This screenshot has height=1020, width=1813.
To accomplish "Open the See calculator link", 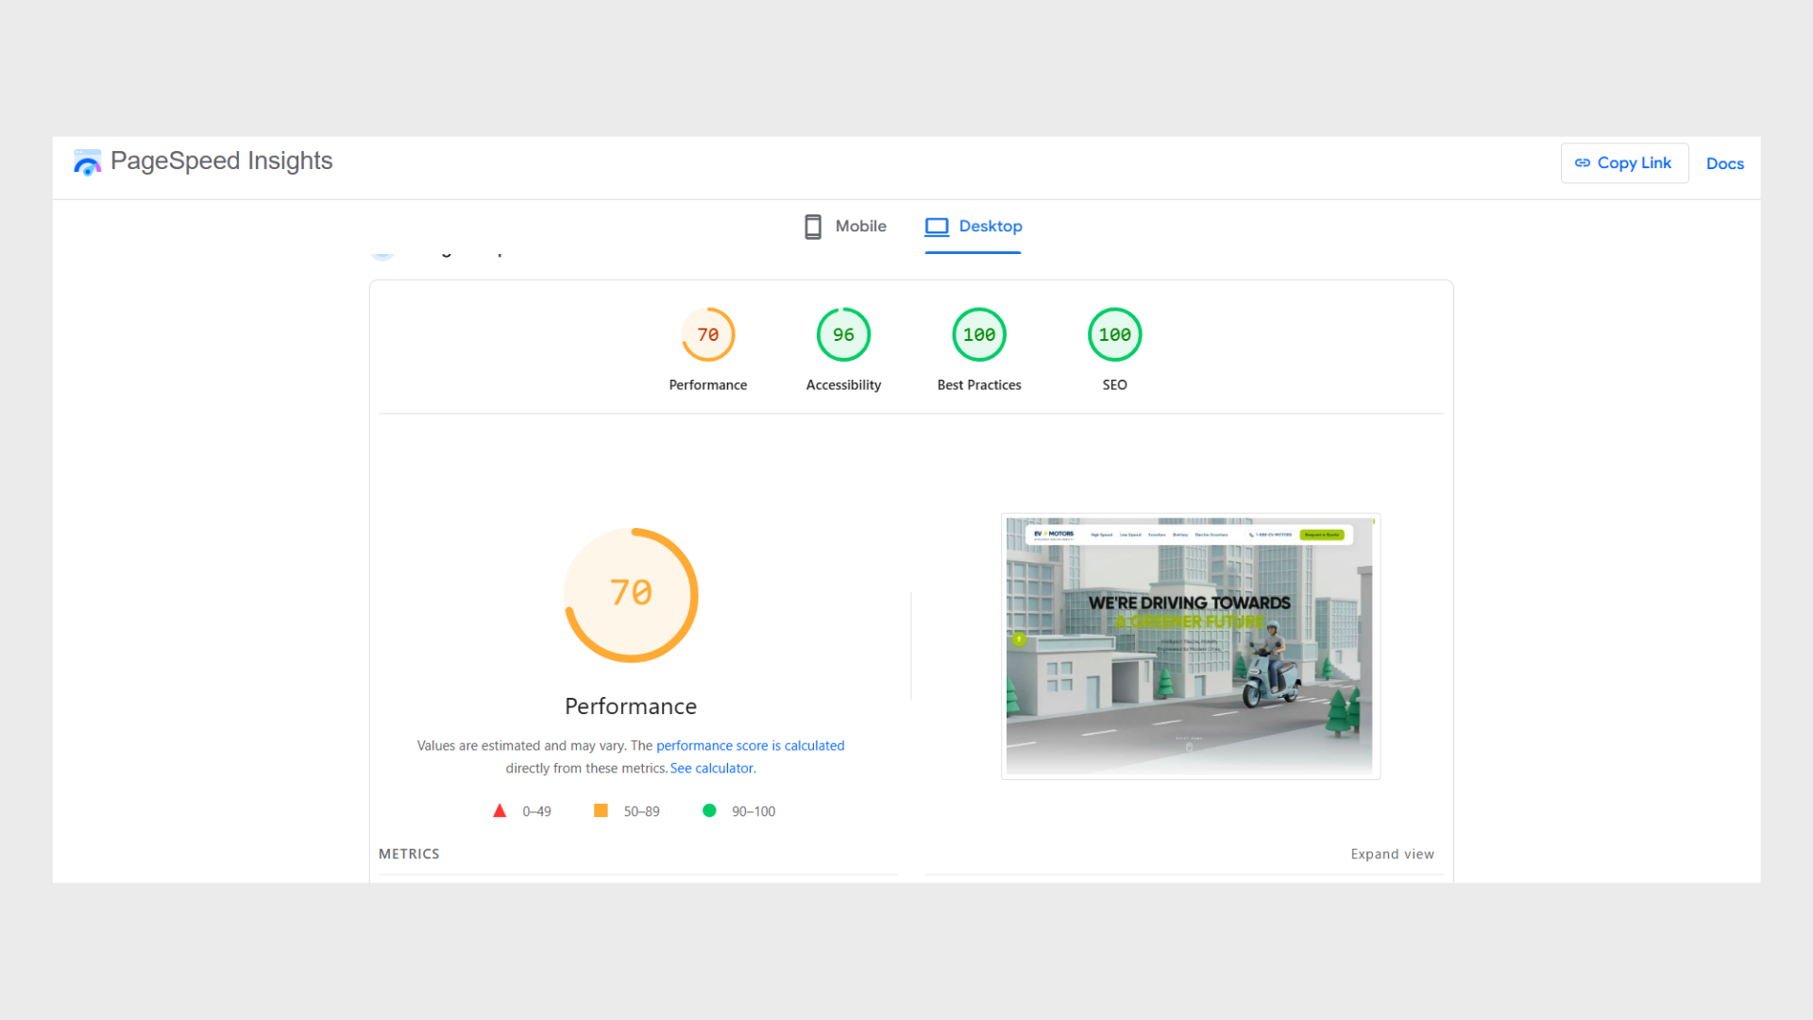I will click(x=713, y=768).
